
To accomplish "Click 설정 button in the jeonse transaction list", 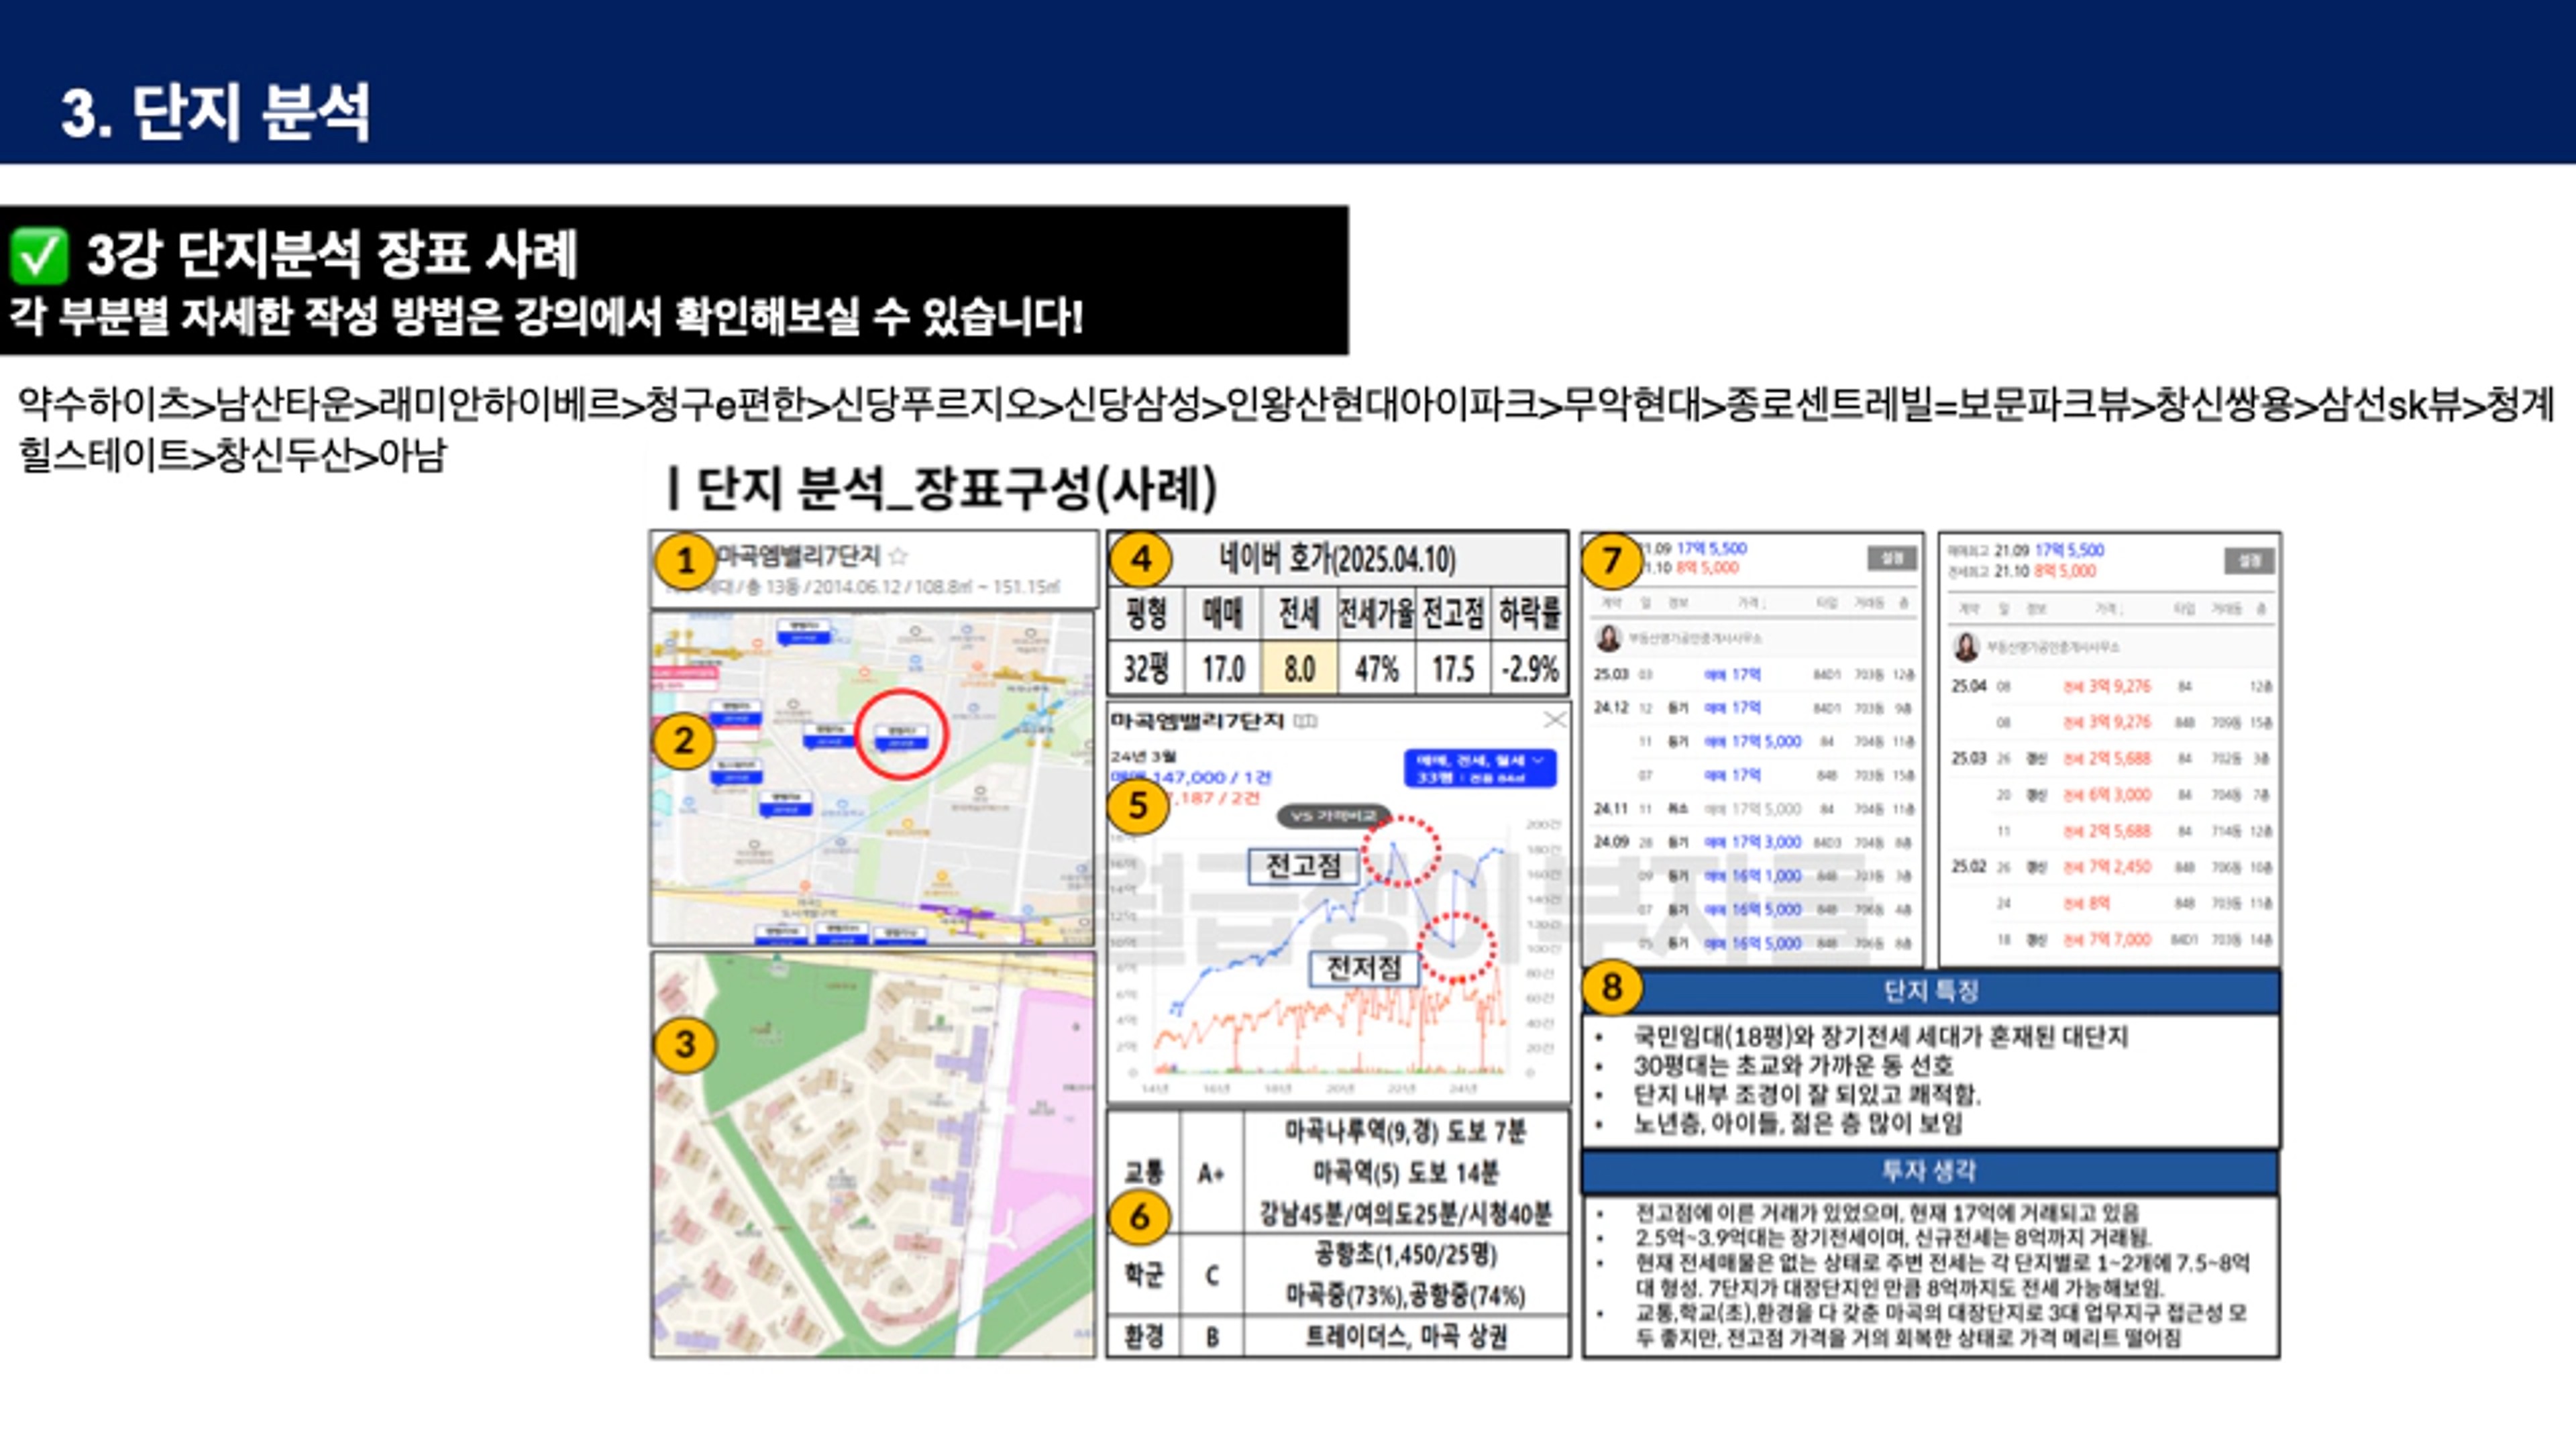I will [2248, 560].
